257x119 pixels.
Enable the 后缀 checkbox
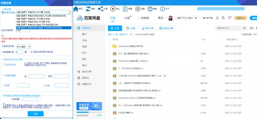(x=44, y=85)
